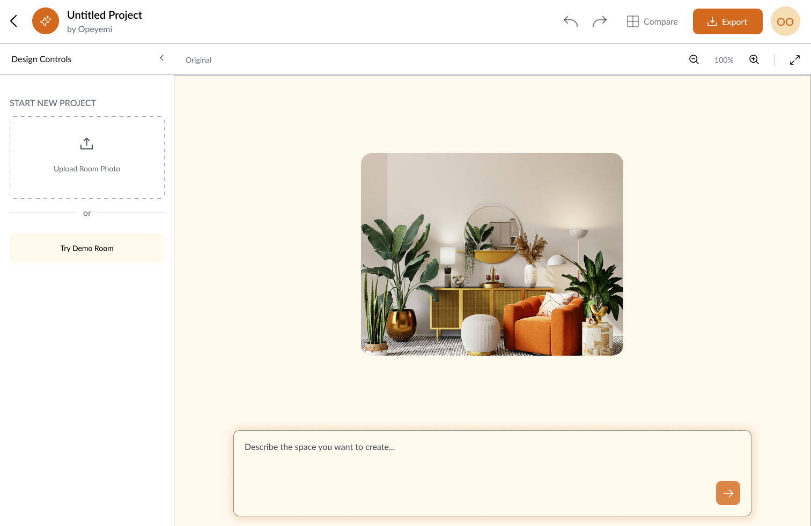Collapse the Design Controls panel

pyautogui.click(x=161, y=58)
